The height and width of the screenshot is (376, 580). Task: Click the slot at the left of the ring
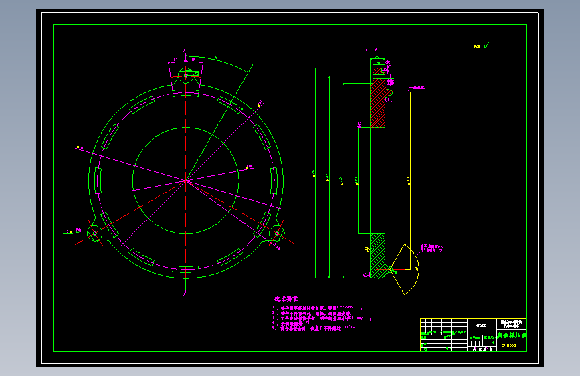pos(98,181)
